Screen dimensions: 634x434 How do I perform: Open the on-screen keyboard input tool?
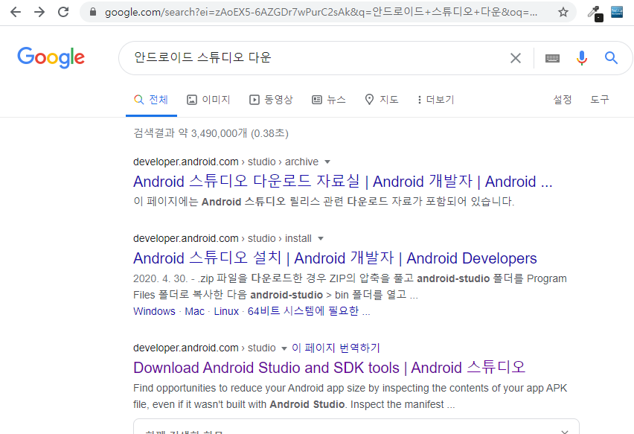click(552, 58)
